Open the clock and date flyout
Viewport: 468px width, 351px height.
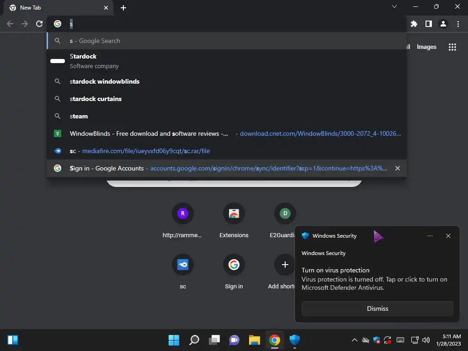[x=448, y=340]
